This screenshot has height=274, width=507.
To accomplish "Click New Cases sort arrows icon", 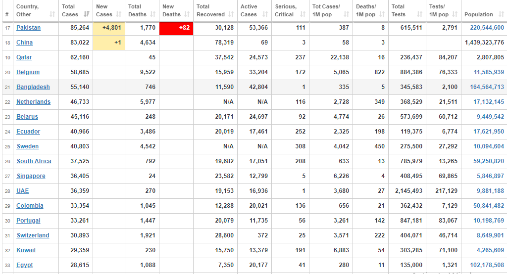I will click(119, 14).
